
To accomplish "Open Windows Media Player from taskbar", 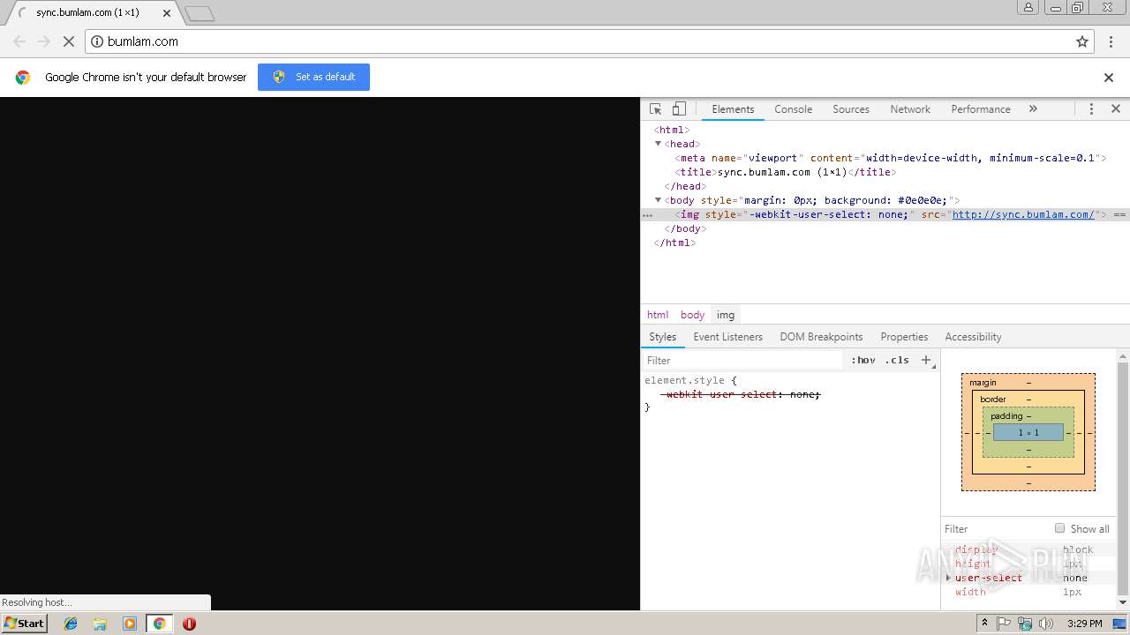I will pos(130,624).
